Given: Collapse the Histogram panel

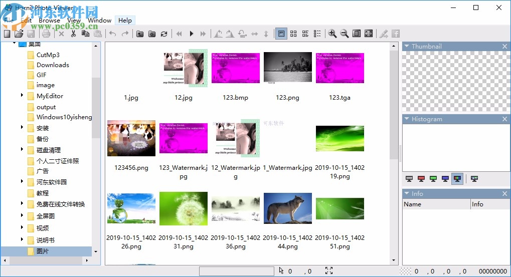Looking at the screenshot, I should pos(406,119).
